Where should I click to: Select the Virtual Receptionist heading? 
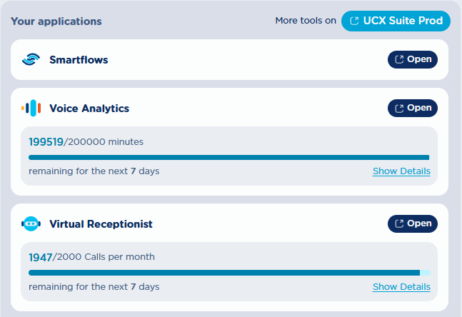101,224
